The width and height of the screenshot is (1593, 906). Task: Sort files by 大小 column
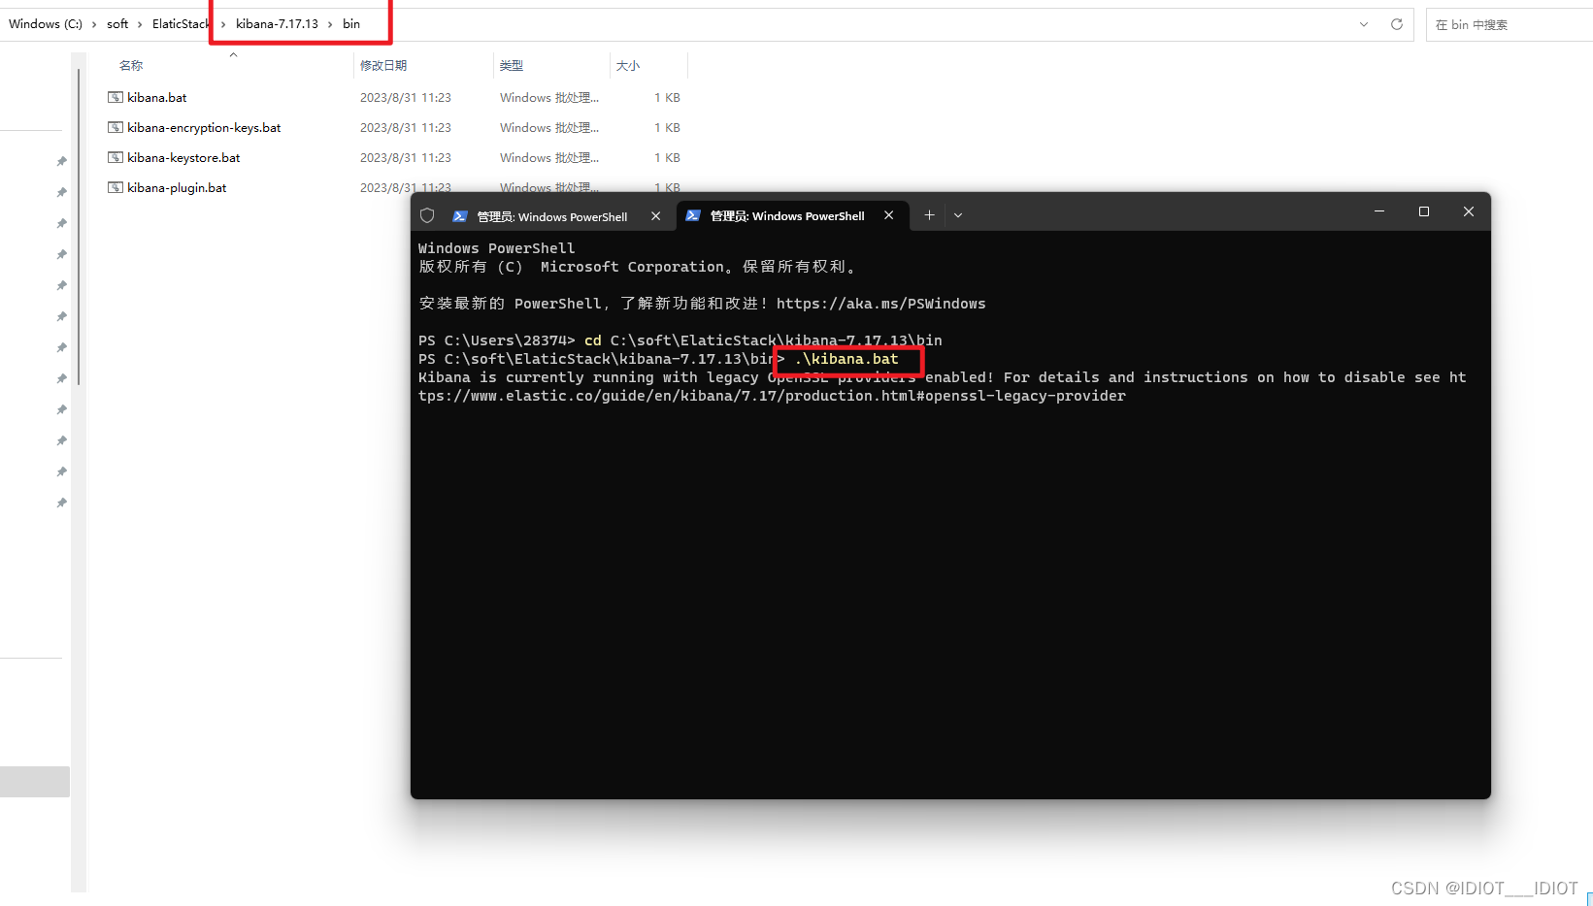628,66
